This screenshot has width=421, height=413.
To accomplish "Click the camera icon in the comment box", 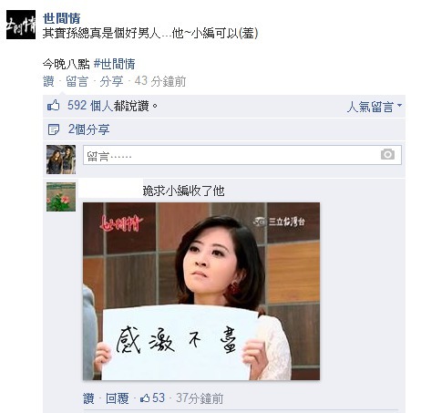I will (387, 154).
